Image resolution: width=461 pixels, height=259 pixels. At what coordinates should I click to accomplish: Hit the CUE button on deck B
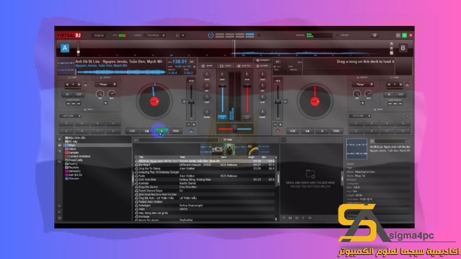[293, 131]
